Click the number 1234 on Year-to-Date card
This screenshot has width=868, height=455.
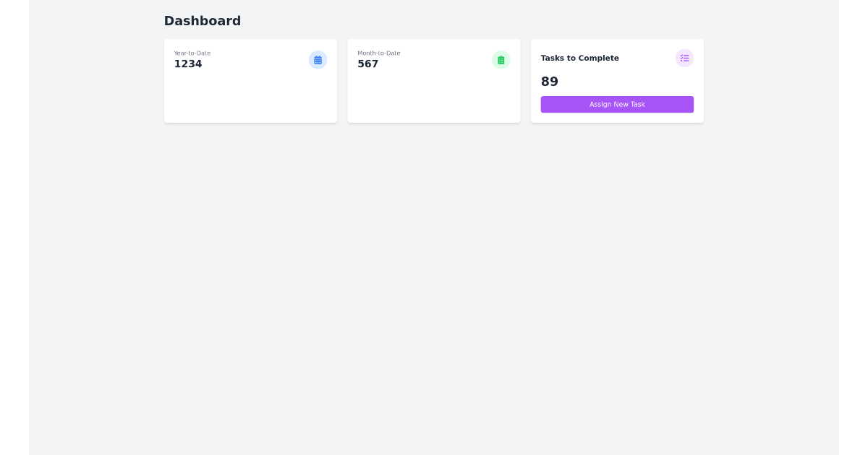[188, 64]
